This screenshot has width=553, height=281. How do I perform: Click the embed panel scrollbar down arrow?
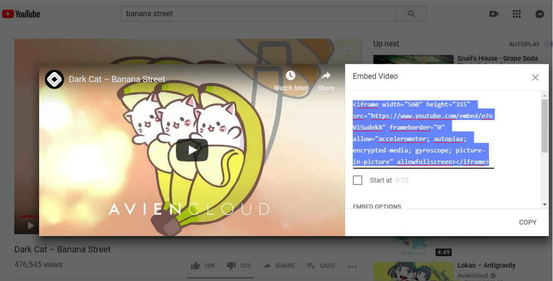coord(545,204)
